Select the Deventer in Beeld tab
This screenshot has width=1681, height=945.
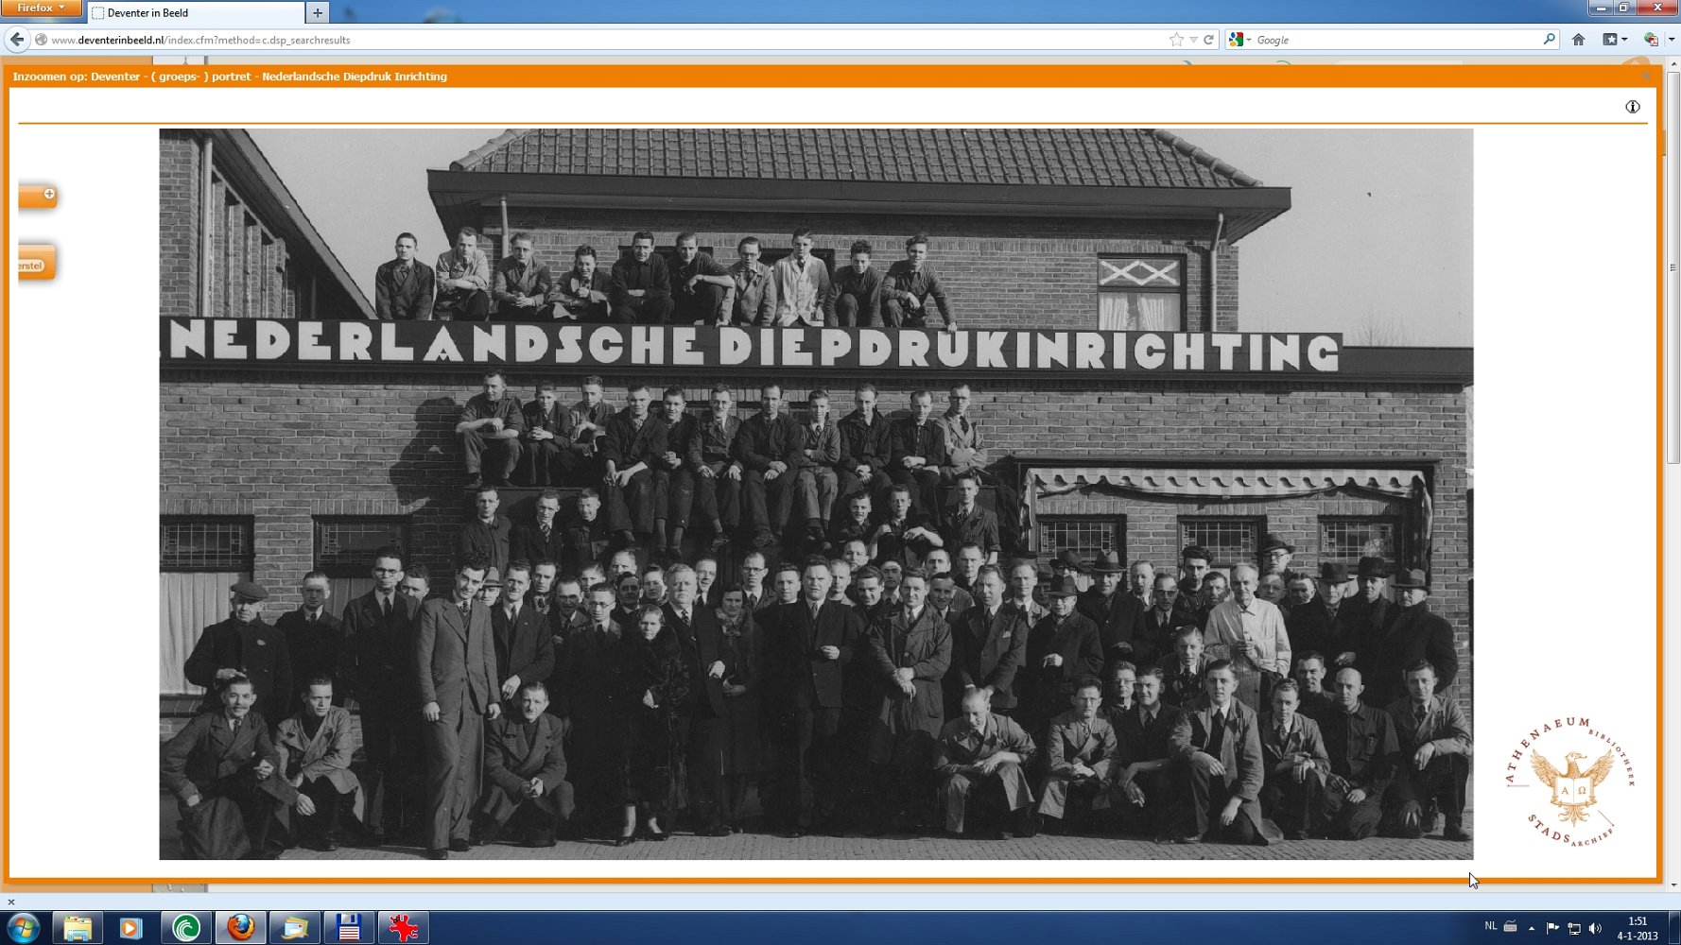tap(197, 13)
